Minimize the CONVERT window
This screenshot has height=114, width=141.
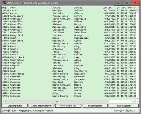pos(118,3)
